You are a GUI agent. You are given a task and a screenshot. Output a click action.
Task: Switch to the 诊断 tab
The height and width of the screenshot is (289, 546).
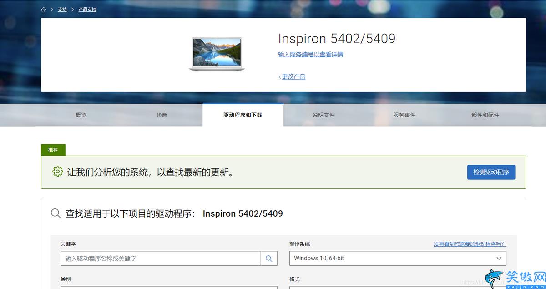point(162,115)
